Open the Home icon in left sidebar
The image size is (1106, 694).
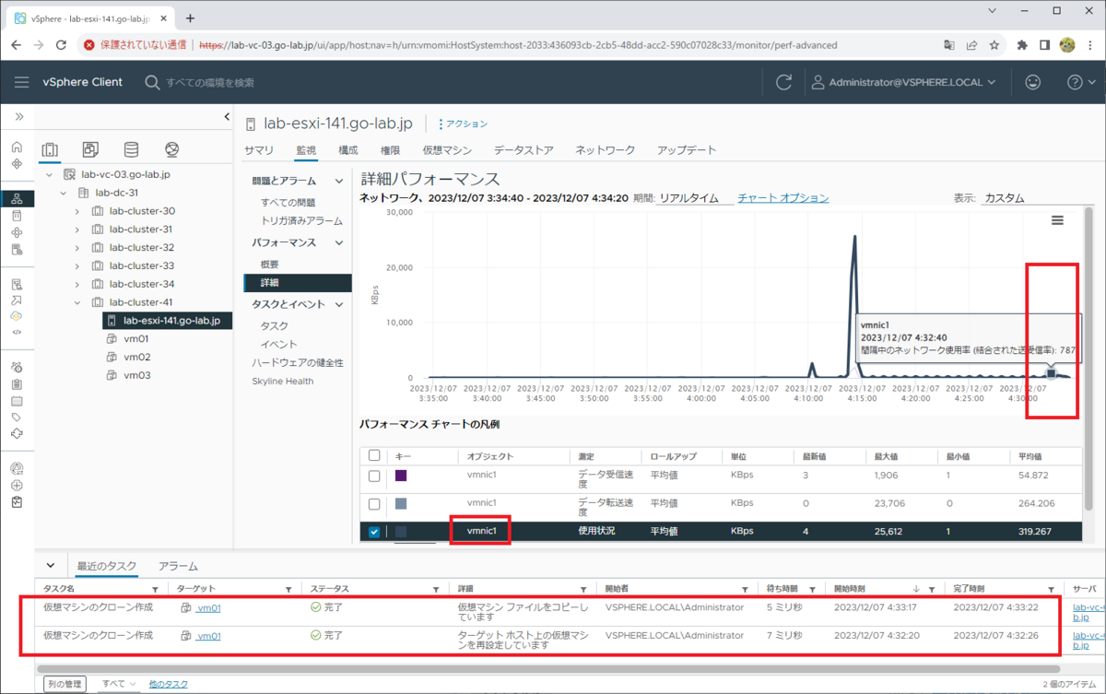17,147
